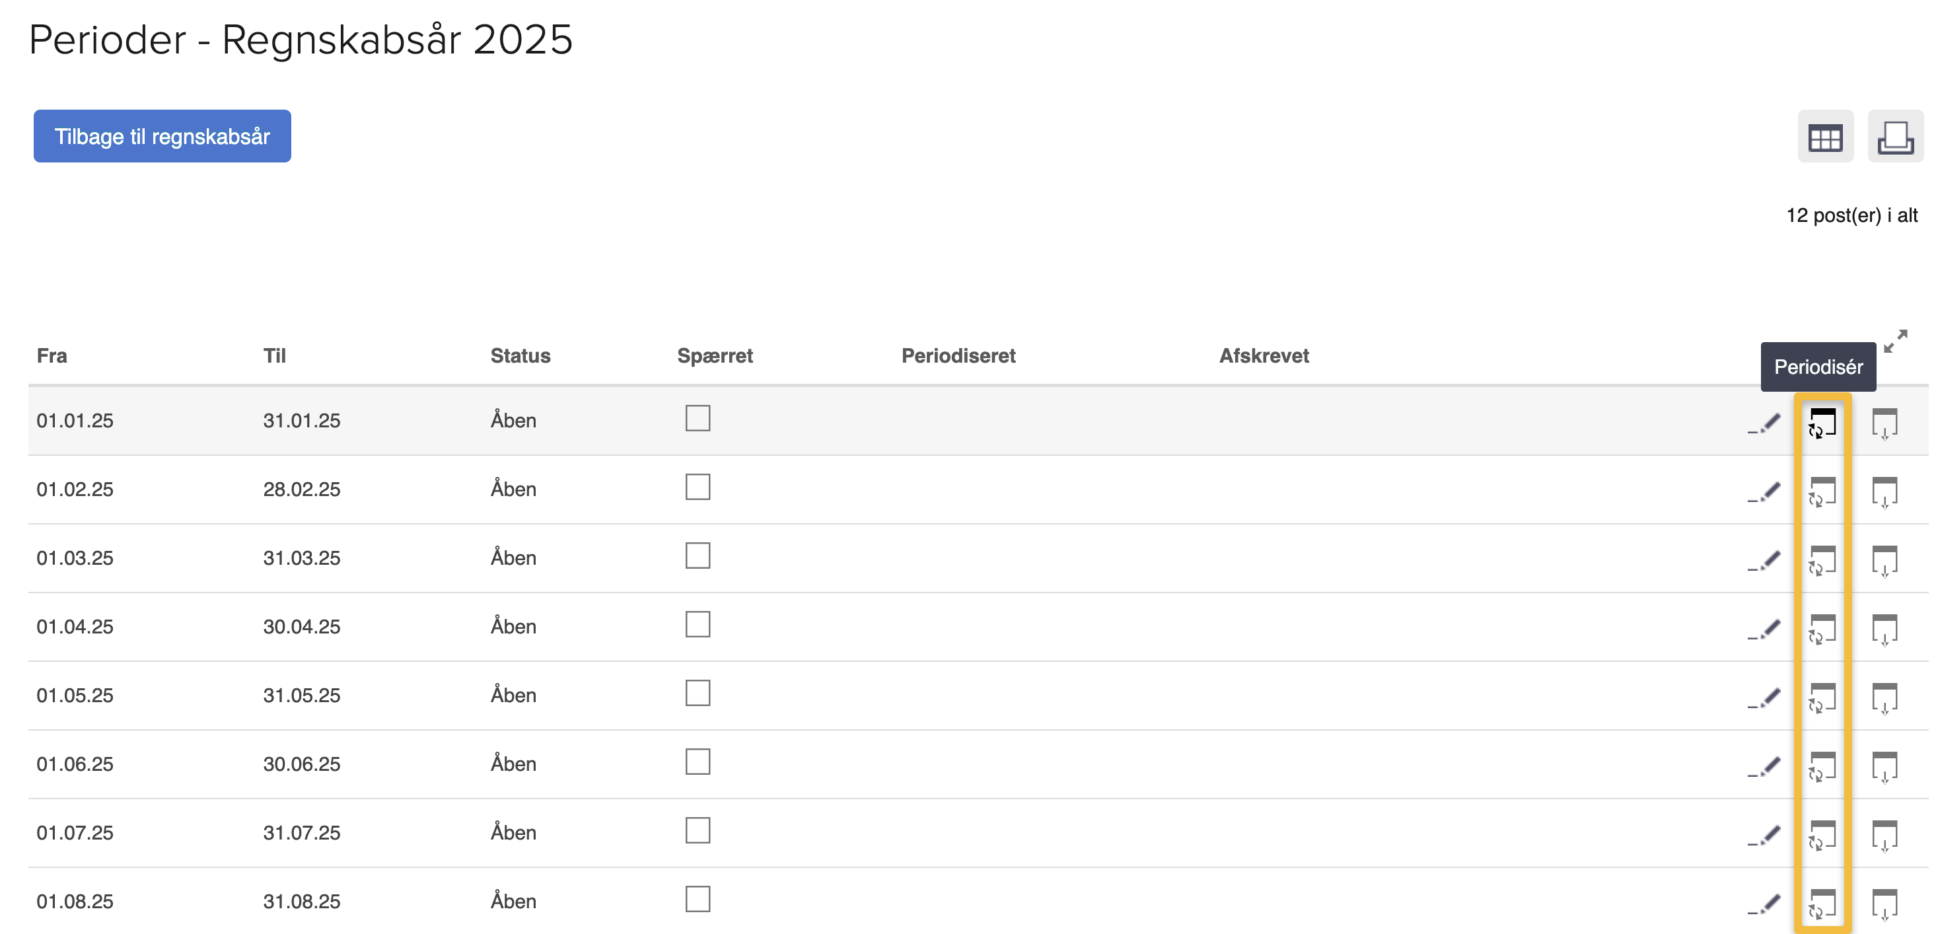Expand table with fullscreen arrows icon

[x=1895, y=341]
